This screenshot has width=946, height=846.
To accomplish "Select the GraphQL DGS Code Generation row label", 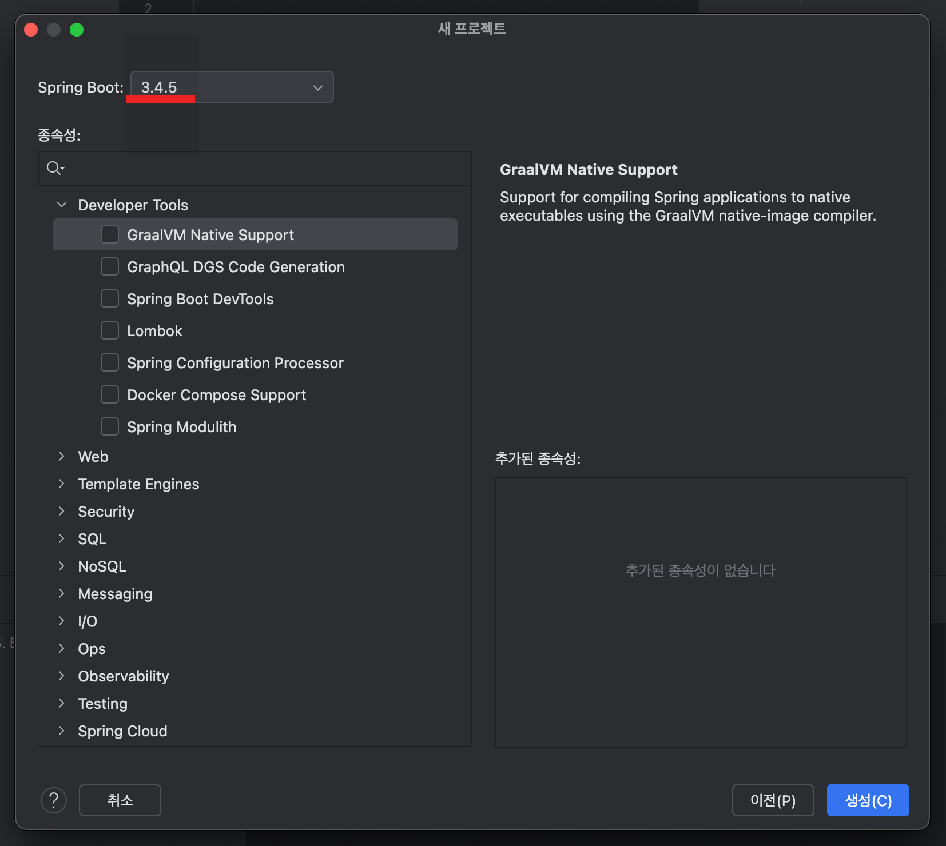I will 236,267.
